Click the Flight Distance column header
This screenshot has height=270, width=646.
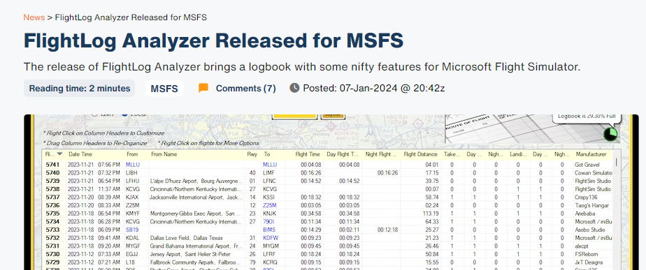[420, 154]
